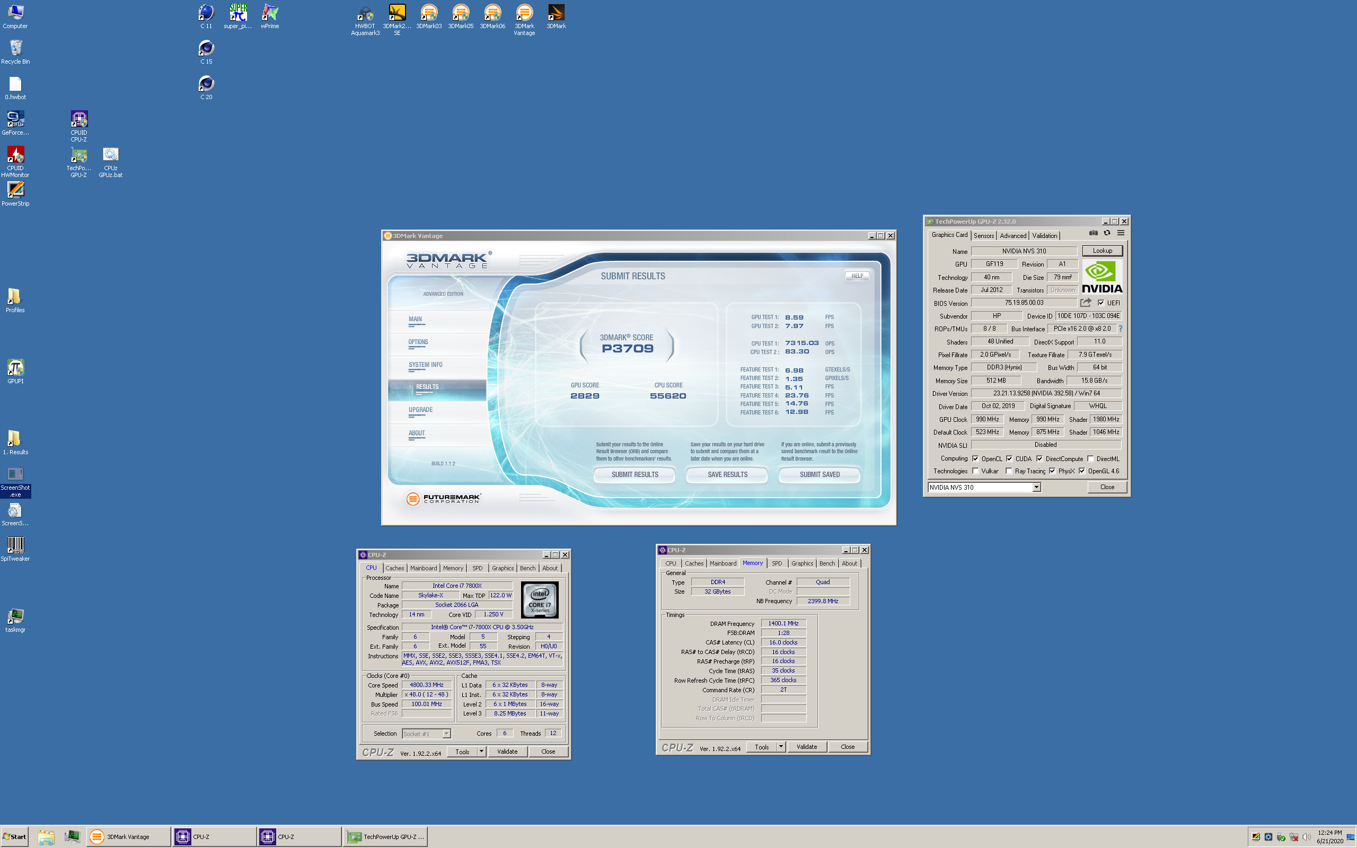
Task: Open the C 11 Cinebench shortcut
Action: 206,17
